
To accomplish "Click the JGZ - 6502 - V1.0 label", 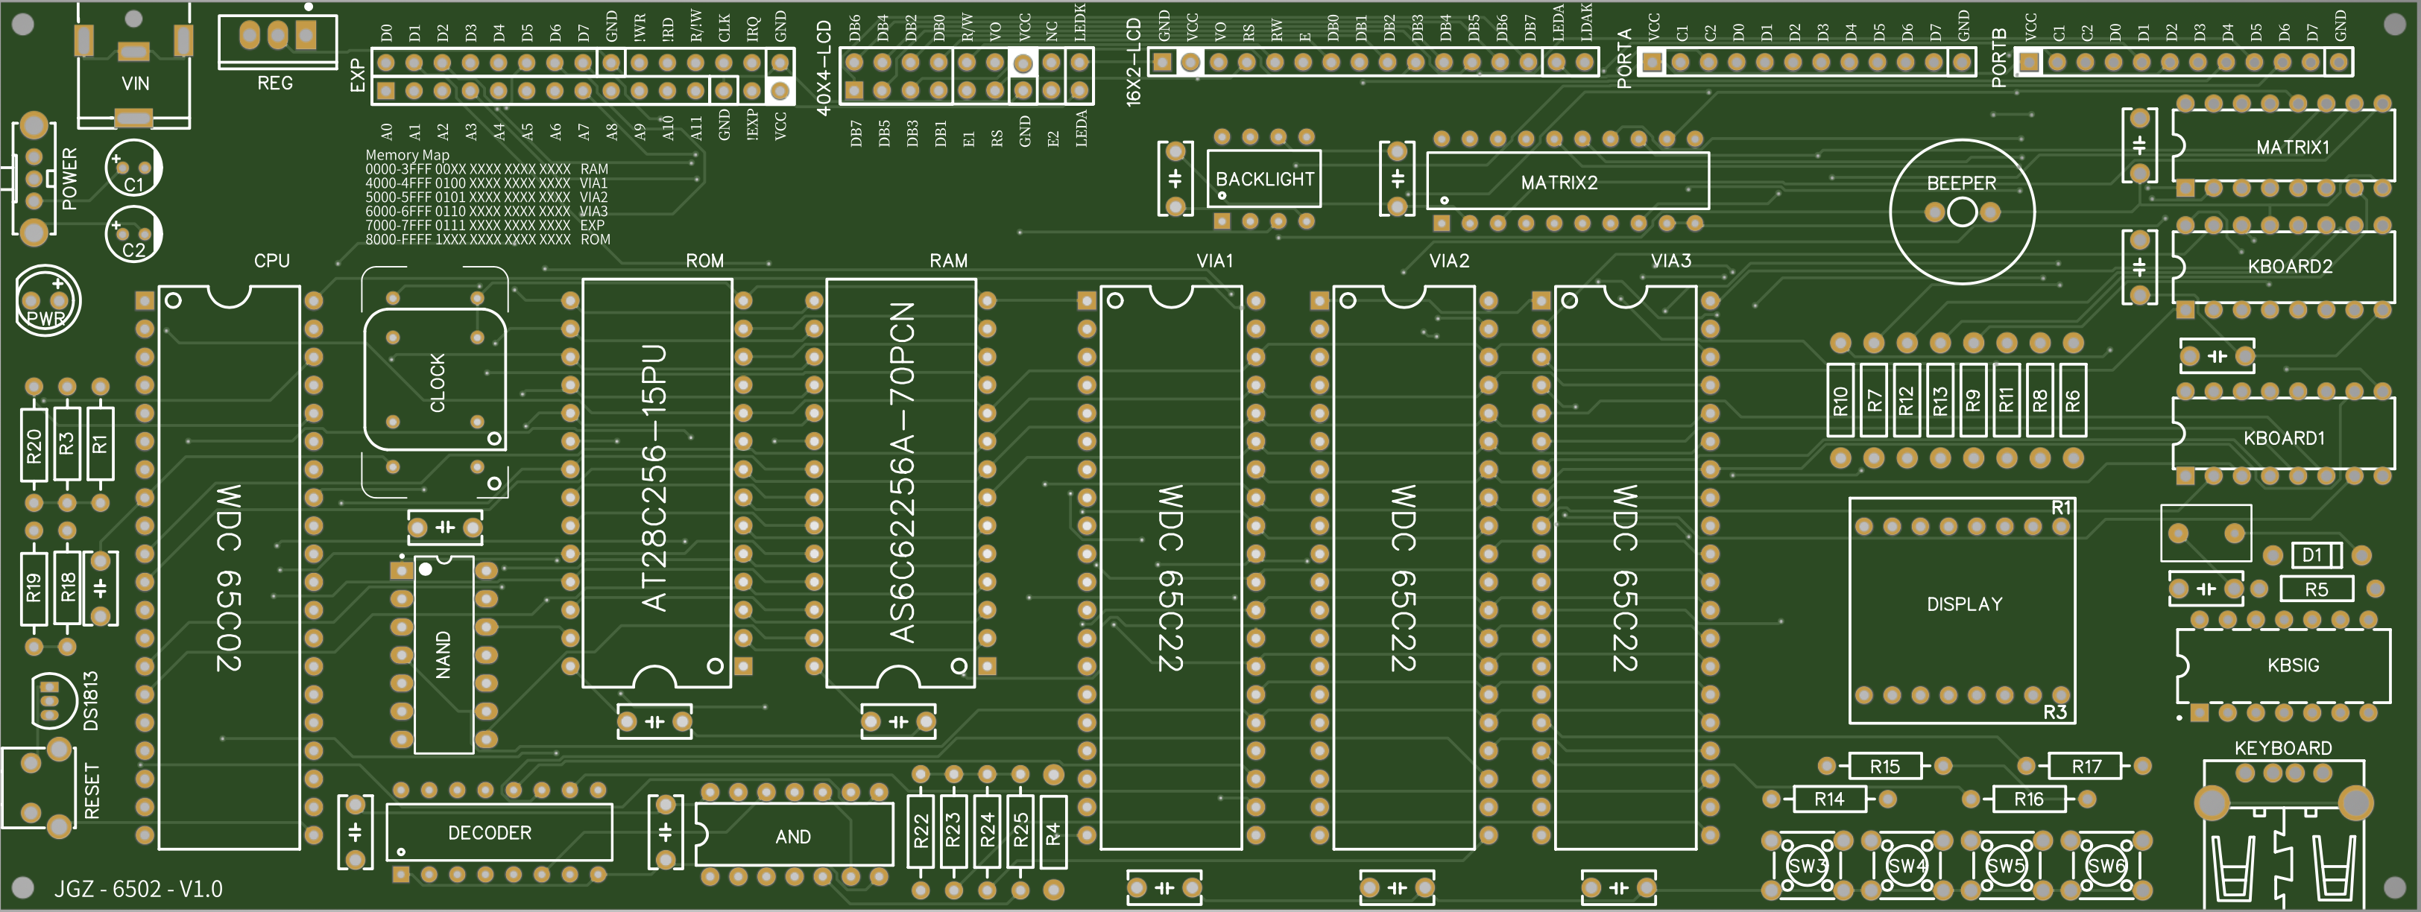I will pos(138,888).
